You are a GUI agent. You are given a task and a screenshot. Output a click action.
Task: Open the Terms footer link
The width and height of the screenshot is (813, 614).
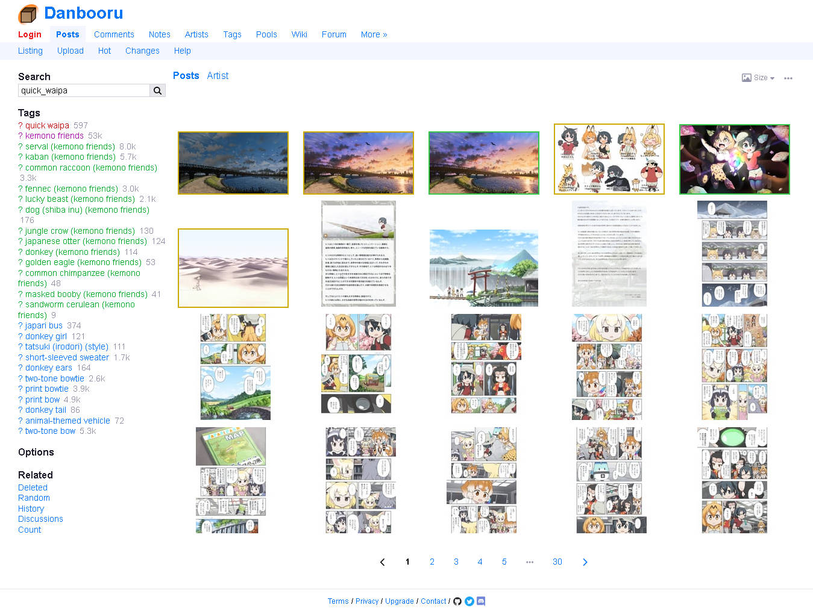point(338,601)
